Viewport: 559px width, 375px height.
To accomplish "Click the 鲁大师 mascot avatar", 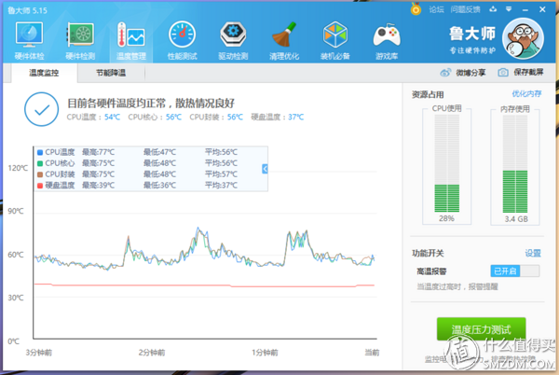I will [523, 38].
